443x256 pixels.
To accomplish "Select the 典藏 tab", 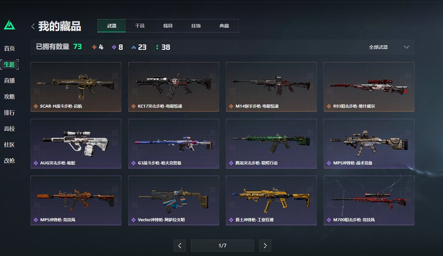I will 224,26.
